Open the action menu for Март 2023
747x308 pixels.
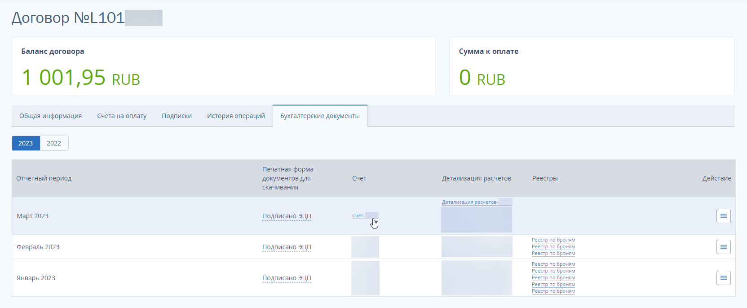(x=723, y=216)
